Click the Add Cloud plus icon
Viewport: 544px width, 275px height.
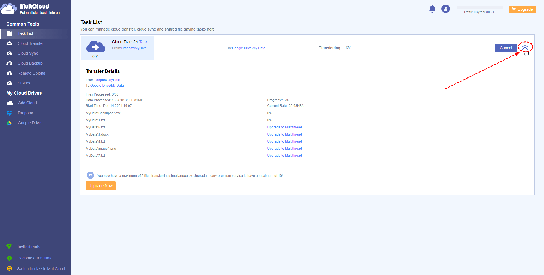[x=10, y=103]
